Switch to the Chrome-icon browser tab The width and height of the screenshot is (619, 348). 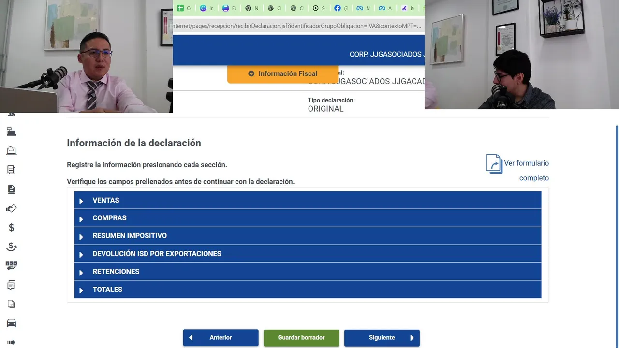251,8
